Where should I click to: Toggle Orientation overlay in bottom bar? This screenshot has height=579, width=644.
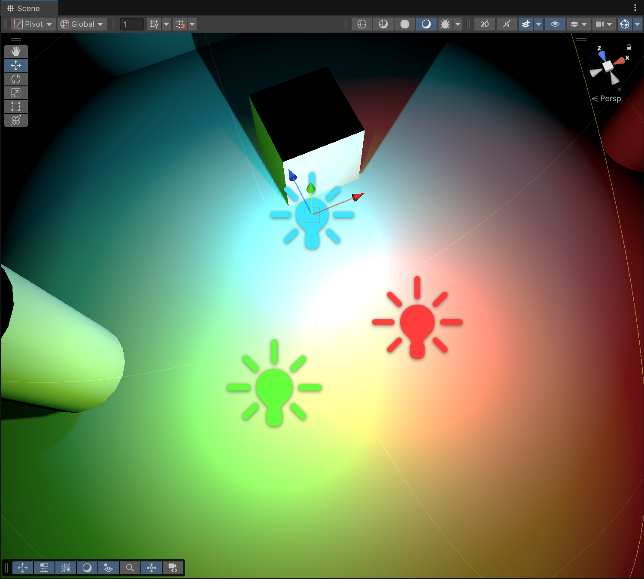coord(152,568)
